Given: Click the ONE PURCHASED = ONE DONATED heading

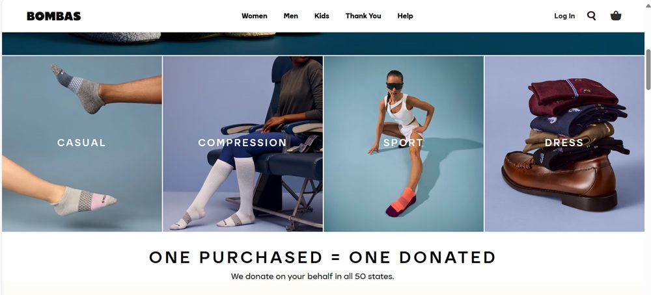Looking at the screenshot, I should click(x=322, y=257).
